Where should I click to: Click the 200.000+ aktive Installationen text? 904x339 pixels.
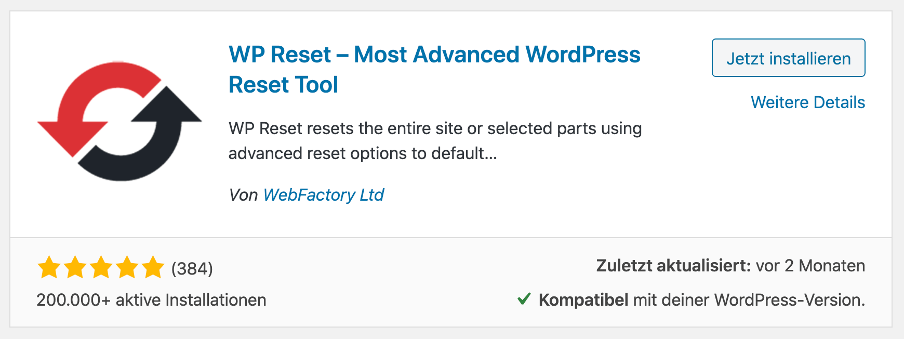click(x=151, y=300)
